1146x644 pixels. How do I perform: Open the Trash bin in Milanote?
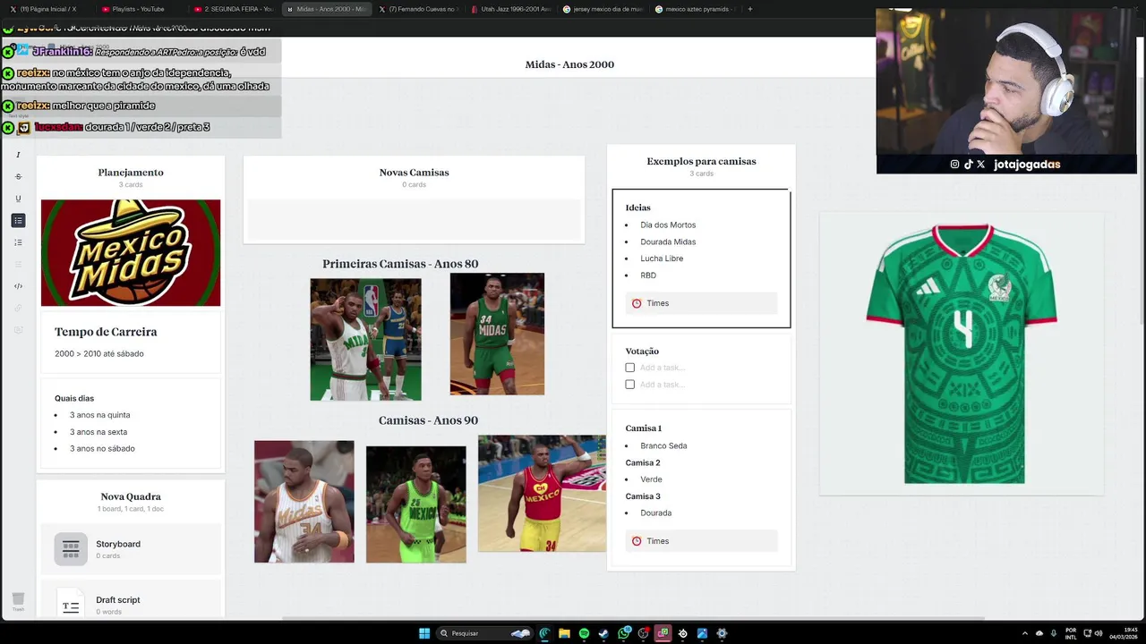click(18, 600)
